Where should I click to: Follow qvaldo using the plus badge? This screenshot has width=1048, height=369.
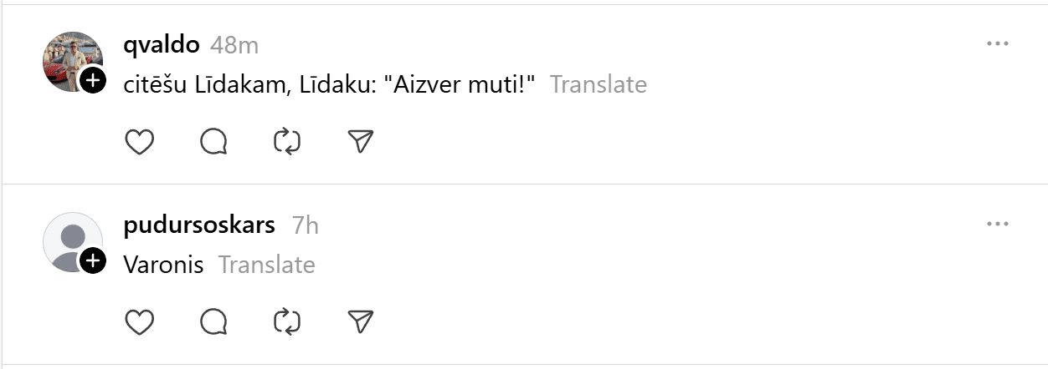(94, 81)
